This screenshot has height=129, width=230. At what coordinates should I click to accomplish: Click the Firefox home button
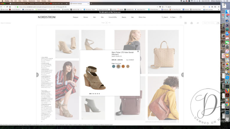10,7
